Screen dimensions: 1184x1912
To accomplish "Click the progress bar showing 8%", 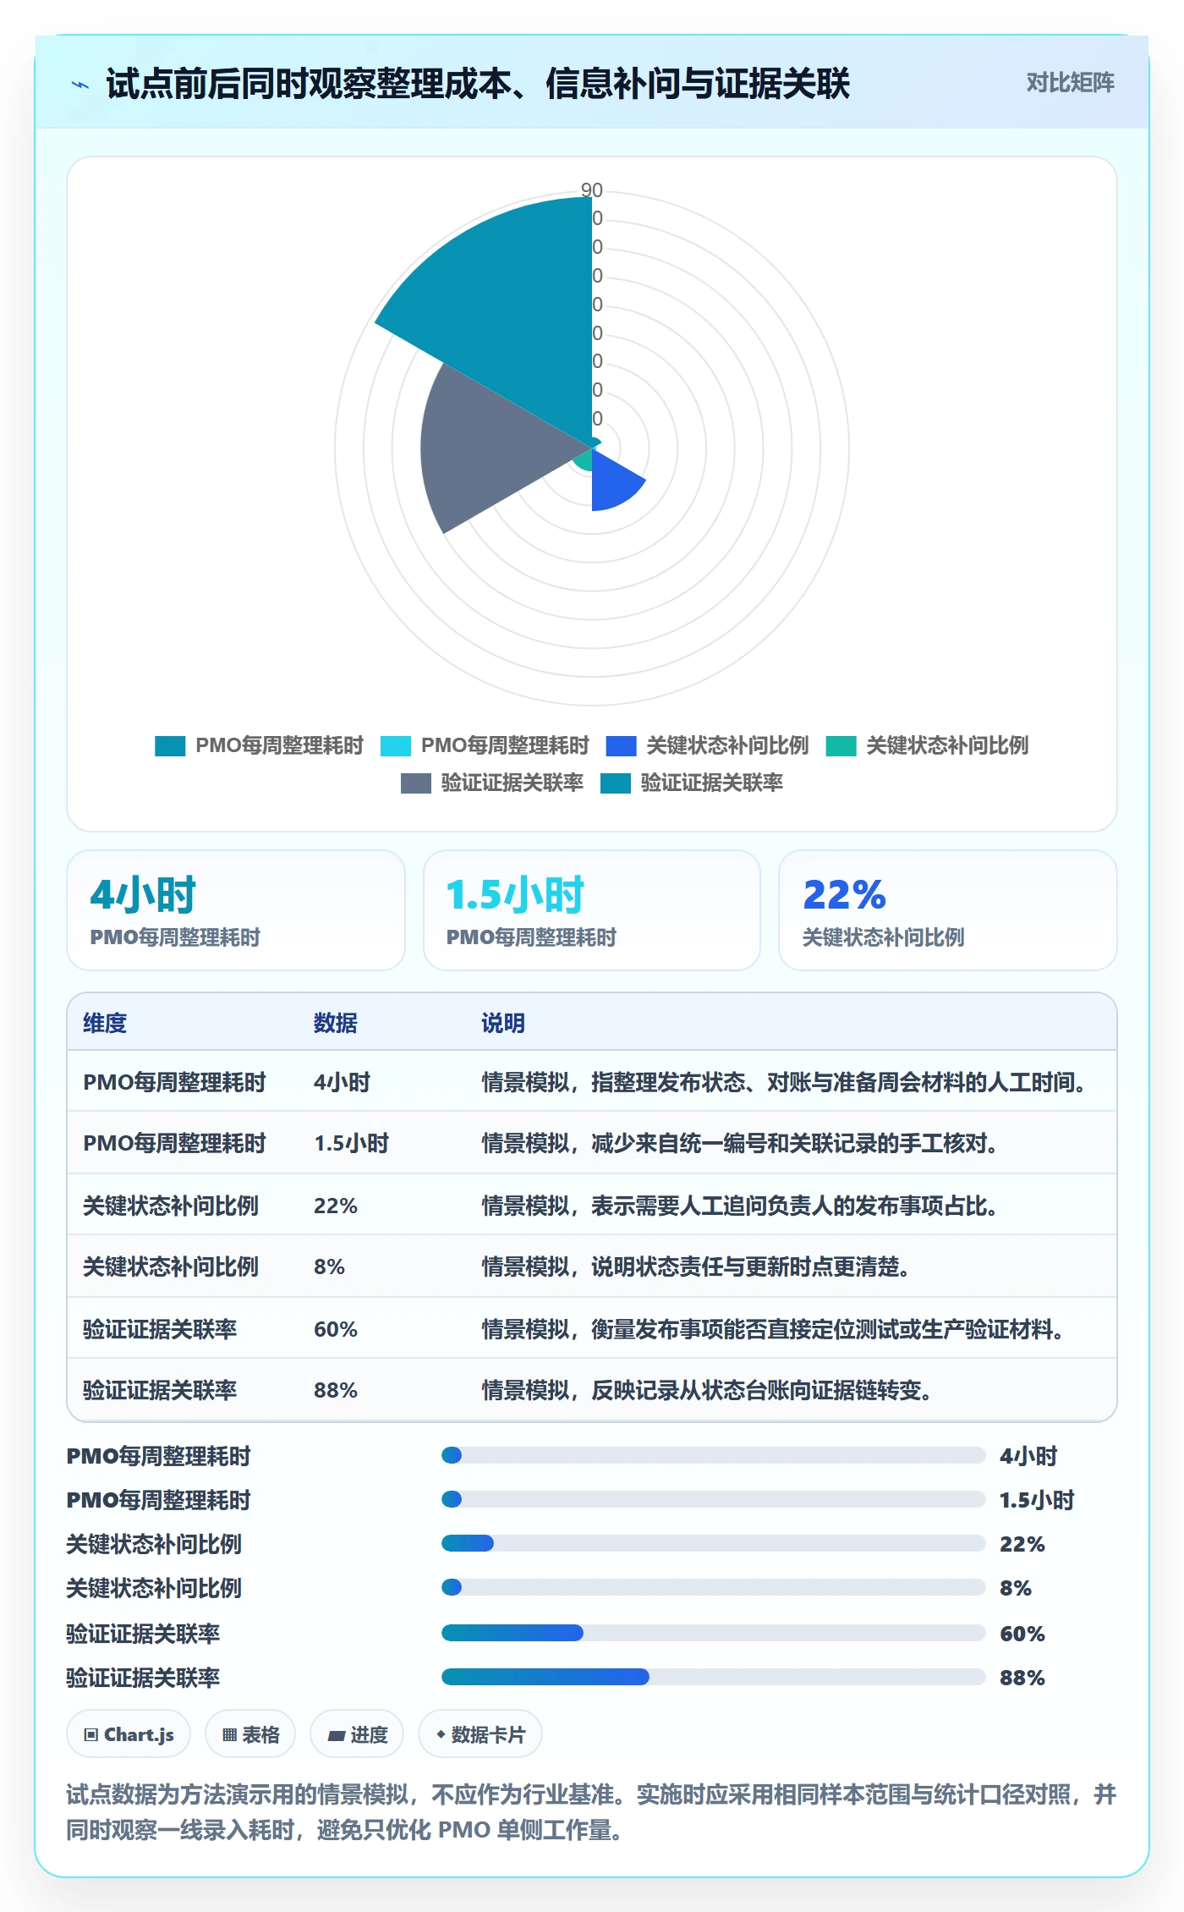I will click(x=713, y=1587).
